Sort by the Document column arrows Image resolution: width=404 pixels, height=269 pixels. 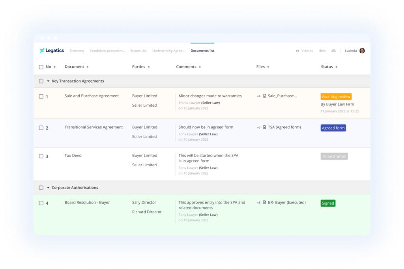pos(87,67)
